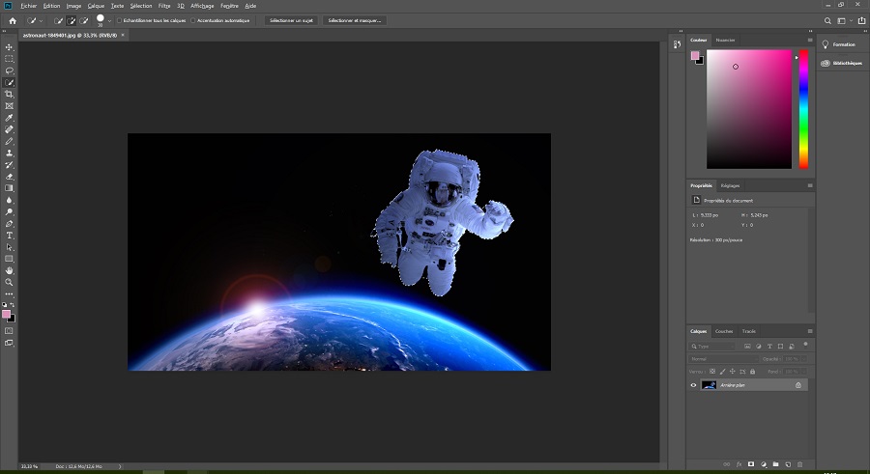
Task: Open the Calques panel options menu
Action: (x=810, y=331)
